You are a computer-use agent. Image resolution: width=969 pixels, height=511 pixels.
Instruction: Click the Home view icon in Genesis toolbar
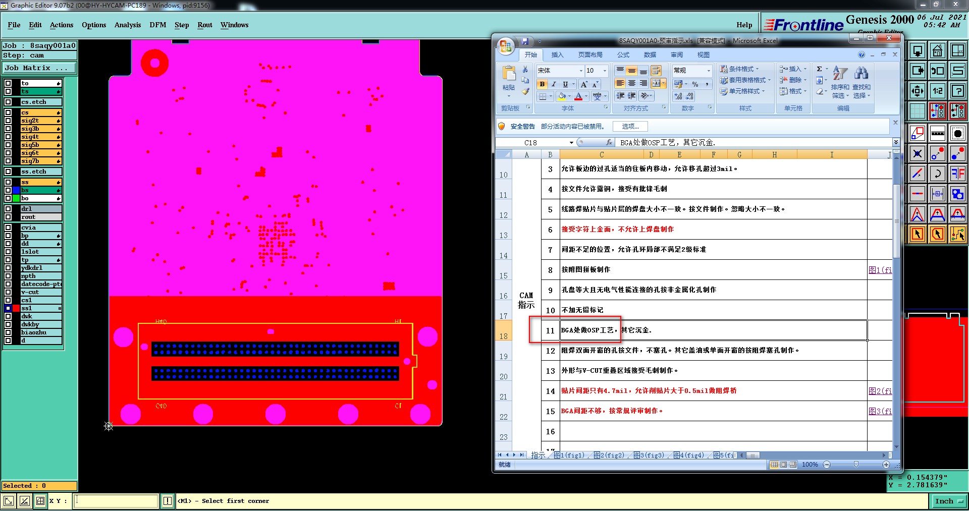click(937, 50)
